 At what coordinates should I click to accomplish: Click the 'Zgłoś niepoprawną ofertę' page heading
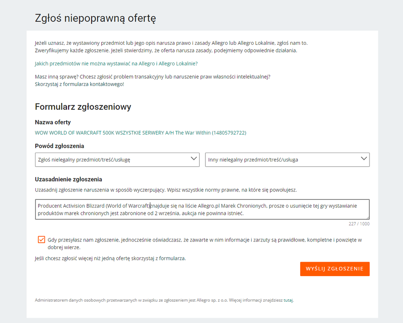click(95, 18)
